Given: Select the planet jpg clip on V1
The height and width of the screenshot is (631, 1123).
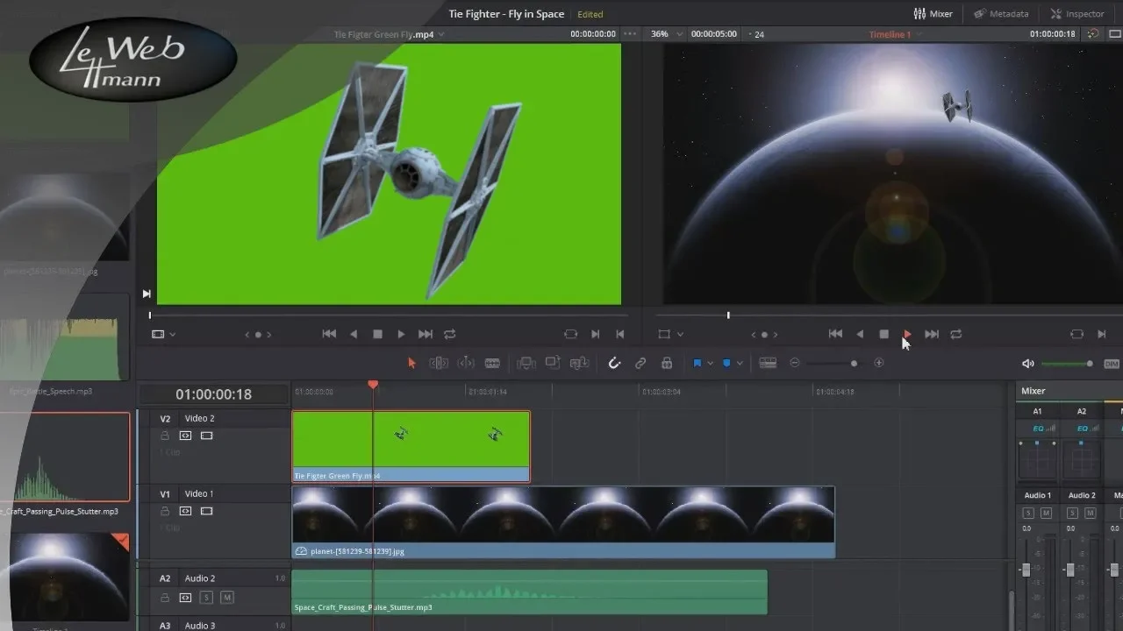Looking at the screenshot, I should (x=563, y=522).
